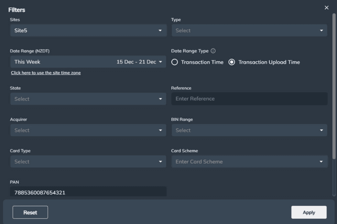Click the info icon beside Date Range Type

tap(213, 51)
